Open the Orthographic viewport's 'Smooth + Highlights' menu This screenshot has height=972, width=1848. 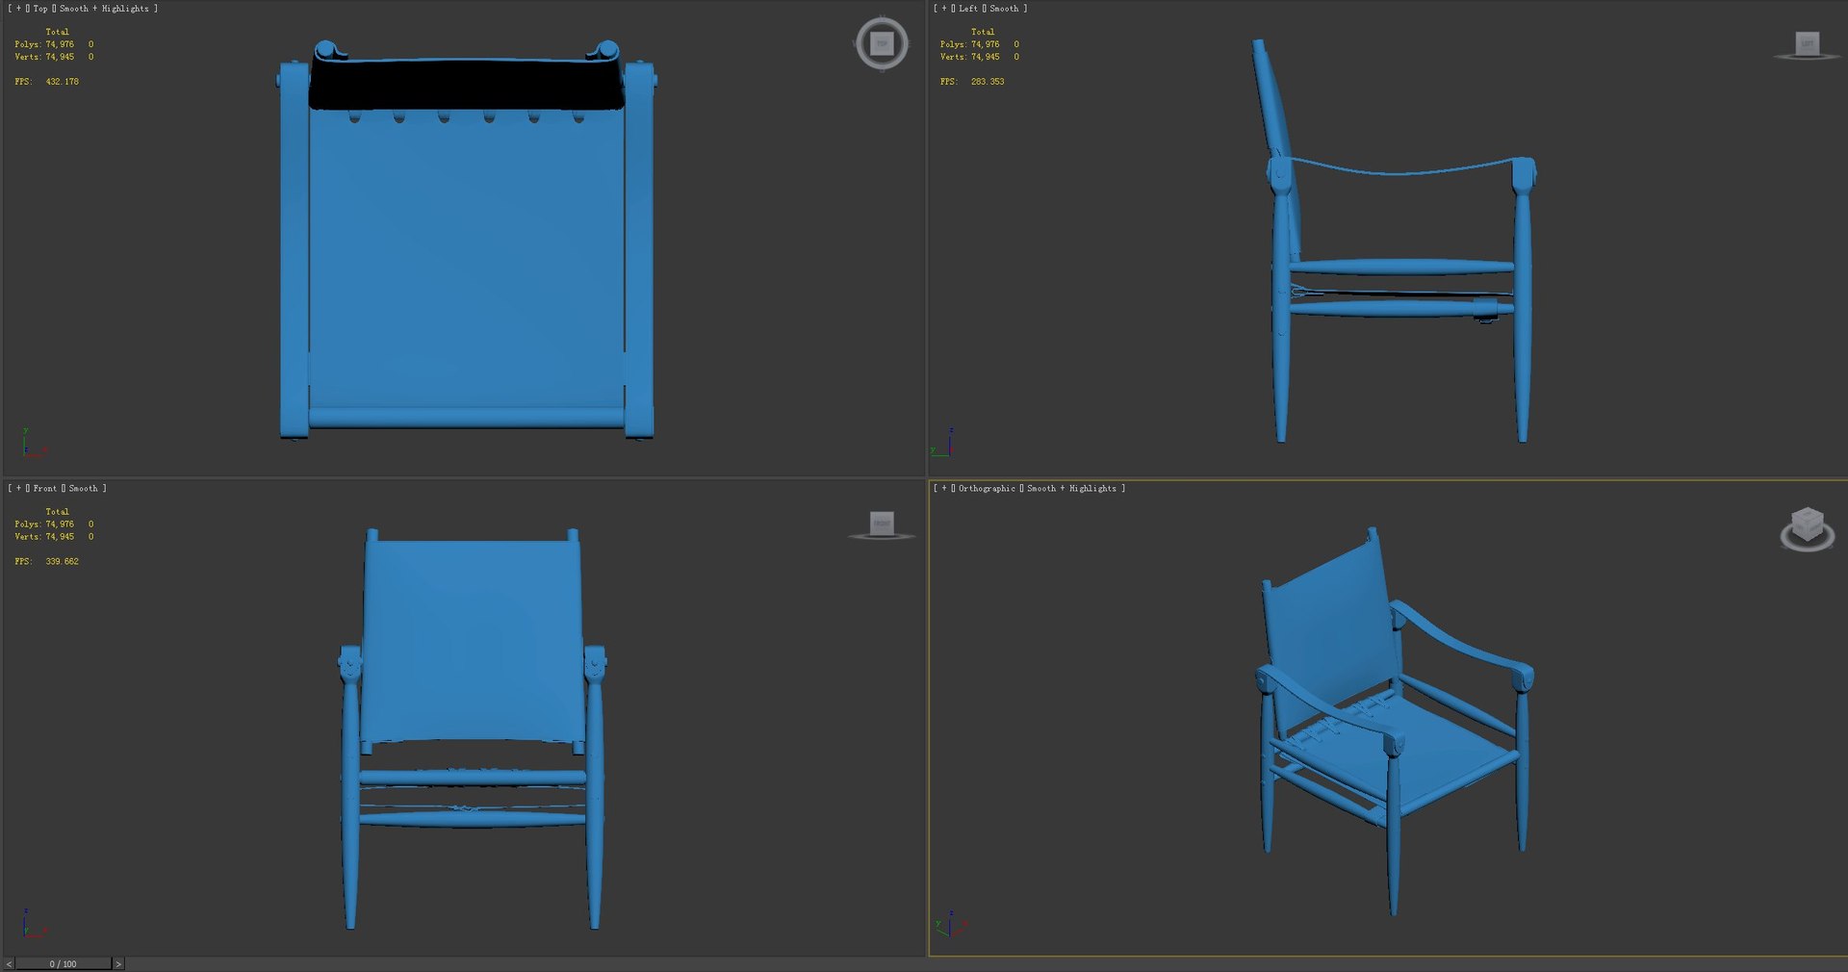point(1071,489)
